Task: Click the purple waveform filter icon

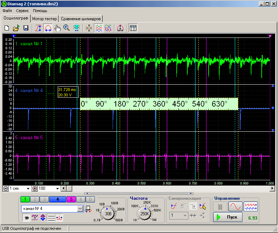Action: (35, 218)
